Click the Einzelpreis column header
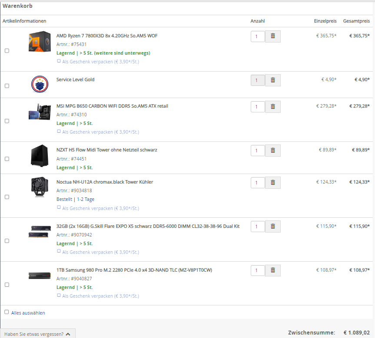Viewport: 375px width, 338px height. pyautogui.click(x=325, y=21)
